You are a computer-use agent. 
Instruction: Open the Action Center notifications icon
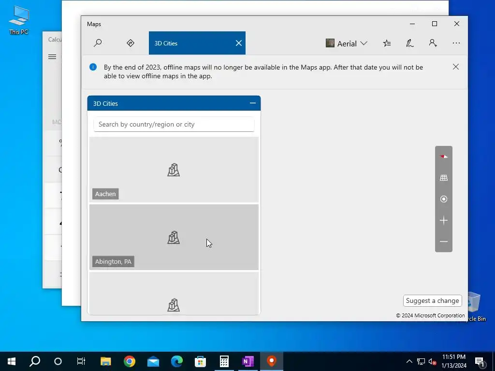pyautogui.click(x=480, y=361)
